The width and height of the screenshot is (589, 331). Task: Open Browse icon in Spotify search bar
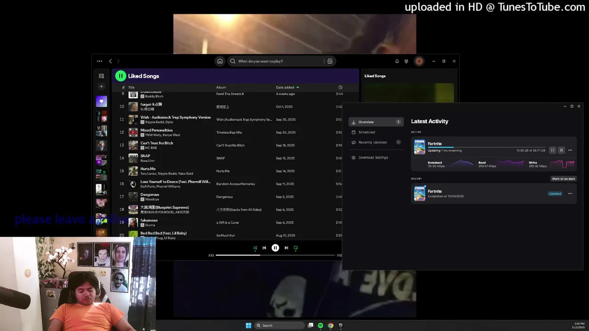point(330,61)
